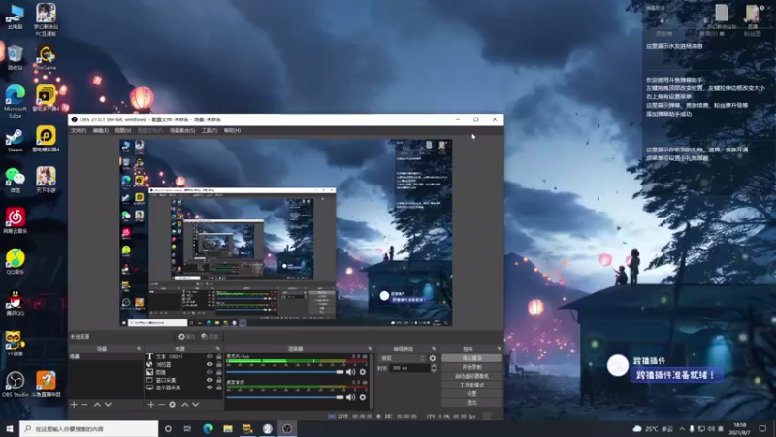
Task: Open the scene transition type dropdown
Action: pyautogui.click(x=403, y=358)
